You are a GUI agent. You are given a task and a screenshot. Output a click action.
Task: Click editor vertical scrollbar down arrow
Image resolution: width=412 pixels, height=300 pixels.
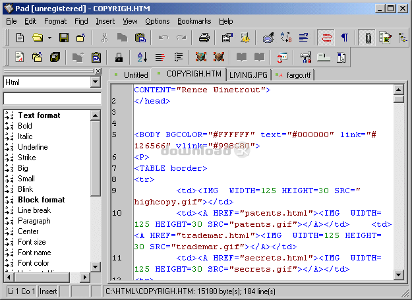(399, 275)
